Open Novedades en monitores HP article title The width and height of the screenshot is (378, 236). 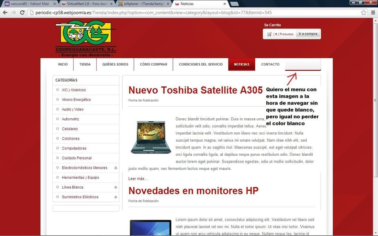click(x=193, y=190)
